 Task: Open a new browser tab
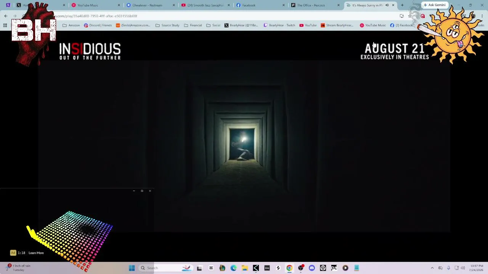point(402,5)
